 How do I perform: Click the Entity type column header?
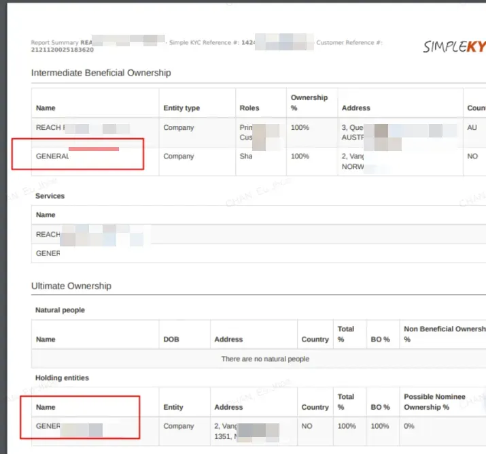[x=181, y=108]
